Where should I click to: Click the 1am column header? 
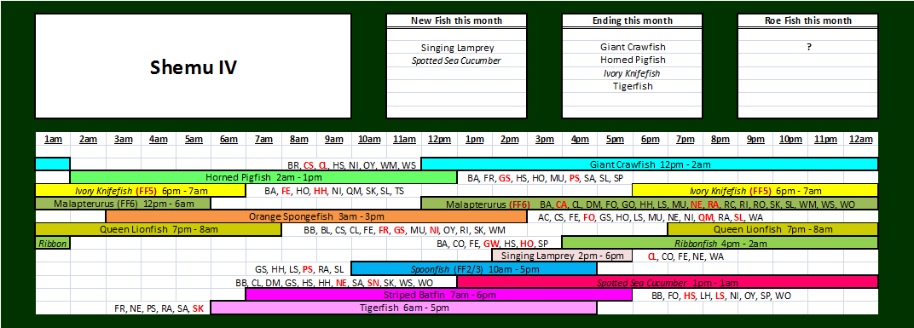coord(53,139)
